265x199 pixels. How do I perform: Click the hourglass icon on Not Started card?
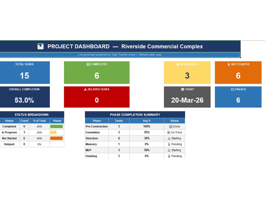229,64
